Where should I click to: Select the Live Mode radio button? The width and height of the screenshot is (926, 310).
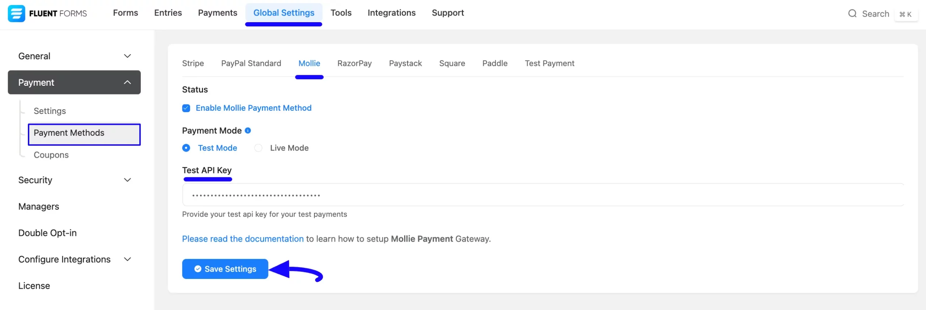258,148
